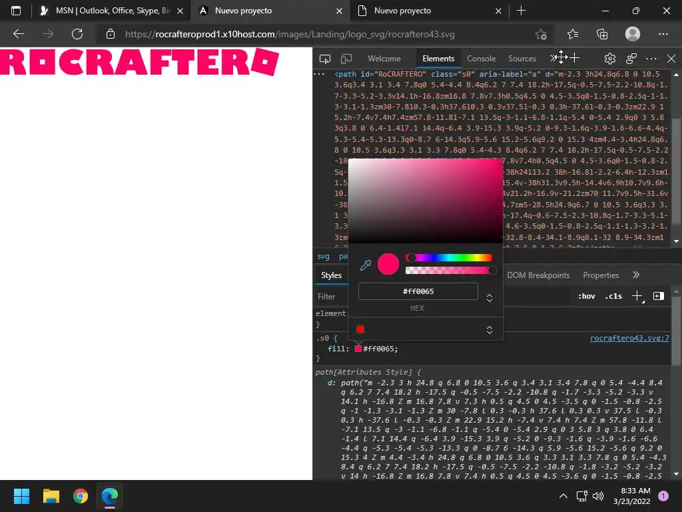Image resolution: width=682 pixels, height=512 pixels.
Task: Adjust the hue slider
Action: point(449,258)
